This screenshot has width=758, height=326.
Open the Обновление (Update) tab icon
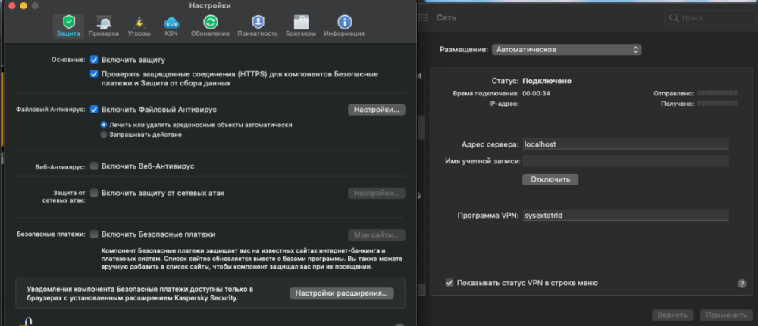[x=210, y=22]
